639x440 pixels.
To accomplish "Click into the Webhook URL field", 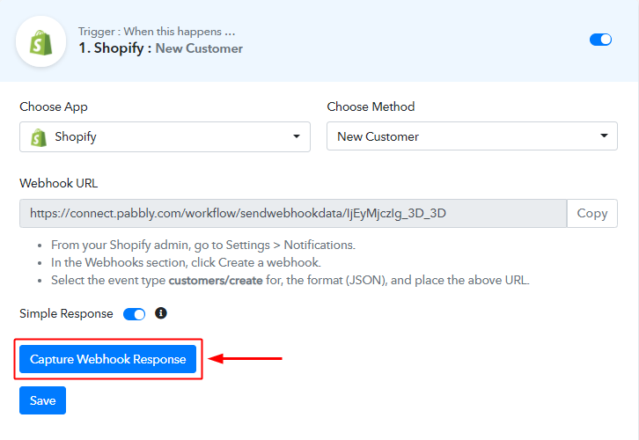I will pos(293,213).
